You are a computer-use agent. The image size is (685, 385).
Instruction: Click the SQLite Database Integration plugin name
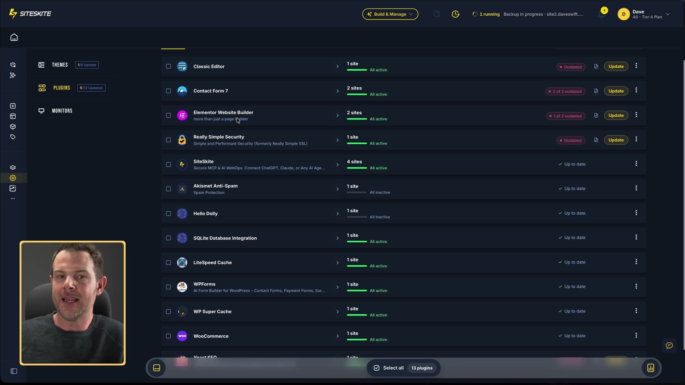point(225,238)
